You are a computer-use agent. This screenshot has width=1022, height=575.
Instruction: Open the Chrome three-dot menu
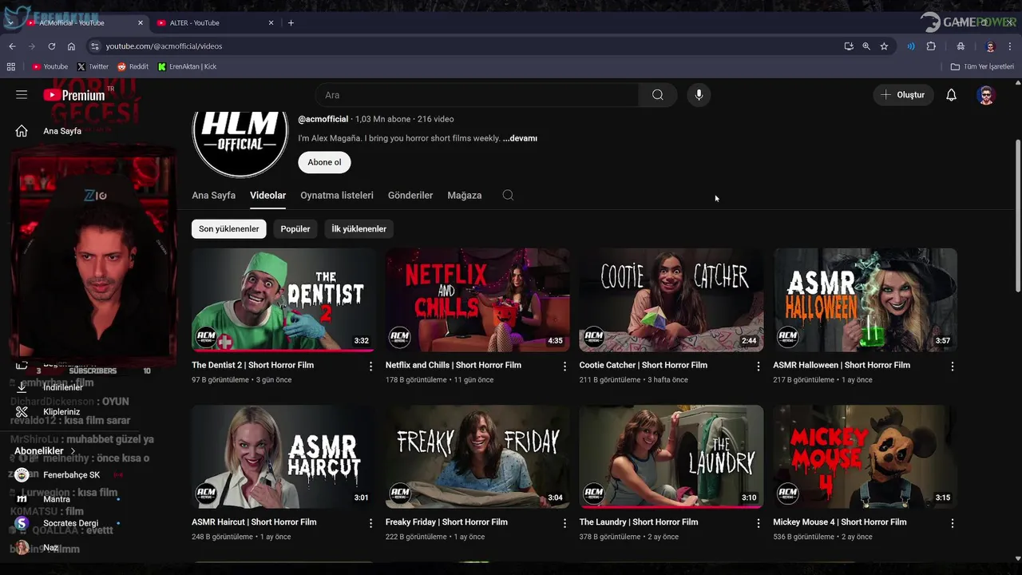(1010, 46)
